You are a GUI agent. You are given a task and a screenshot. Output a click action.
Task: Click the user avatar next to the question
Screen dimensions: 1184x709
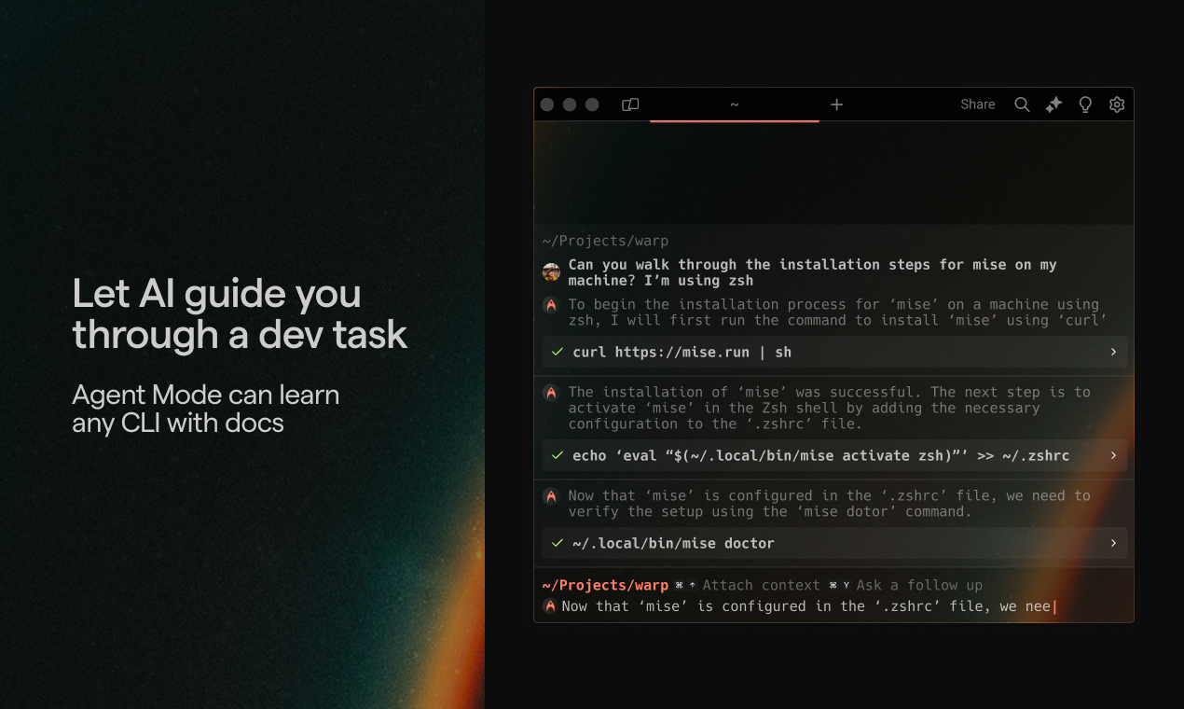(551, 272)
